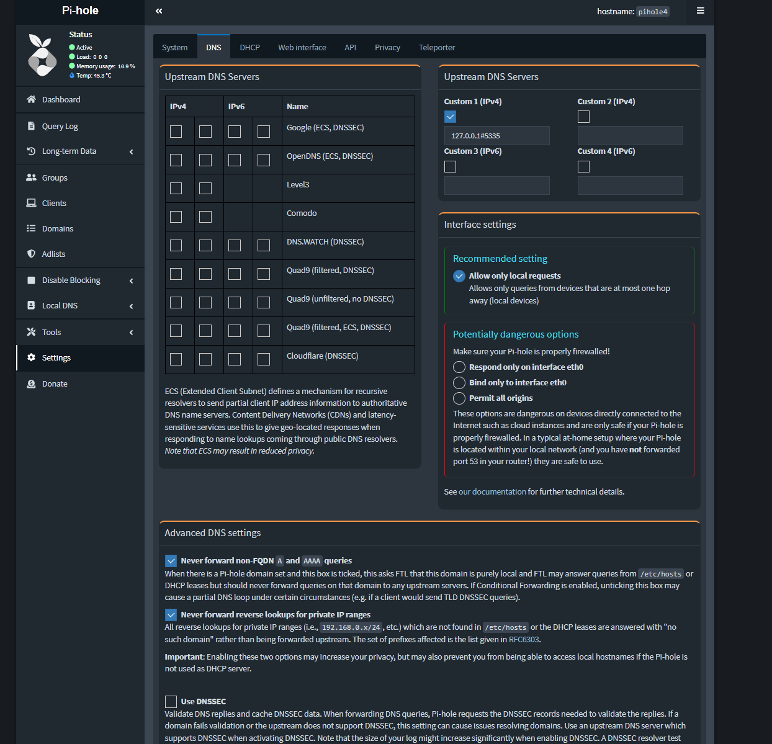The width and height of the screenshot is (772, 744).
Task: Follow the RFC6303 link
Action: pos(524,640)
